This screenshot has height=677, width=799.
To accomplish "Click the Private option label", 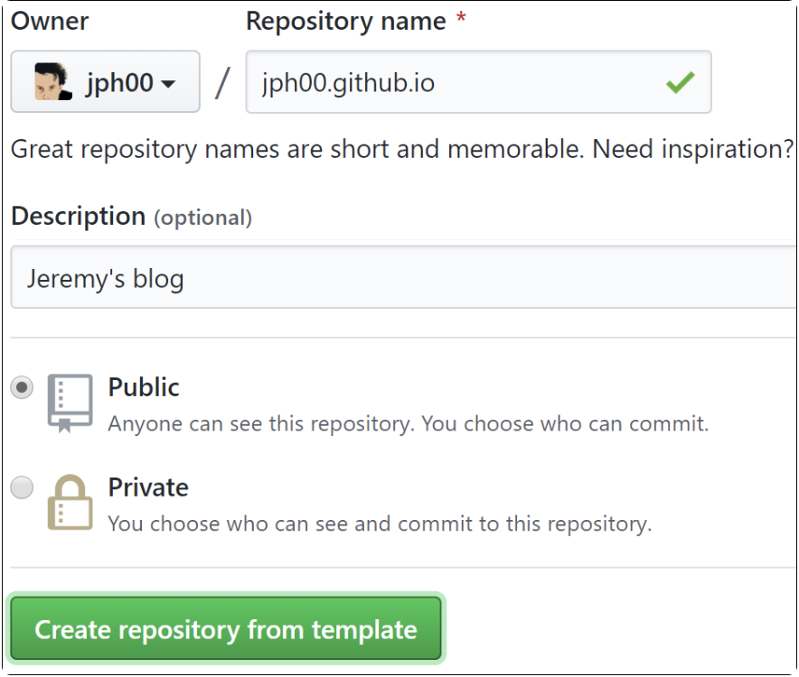I will 148,487.
